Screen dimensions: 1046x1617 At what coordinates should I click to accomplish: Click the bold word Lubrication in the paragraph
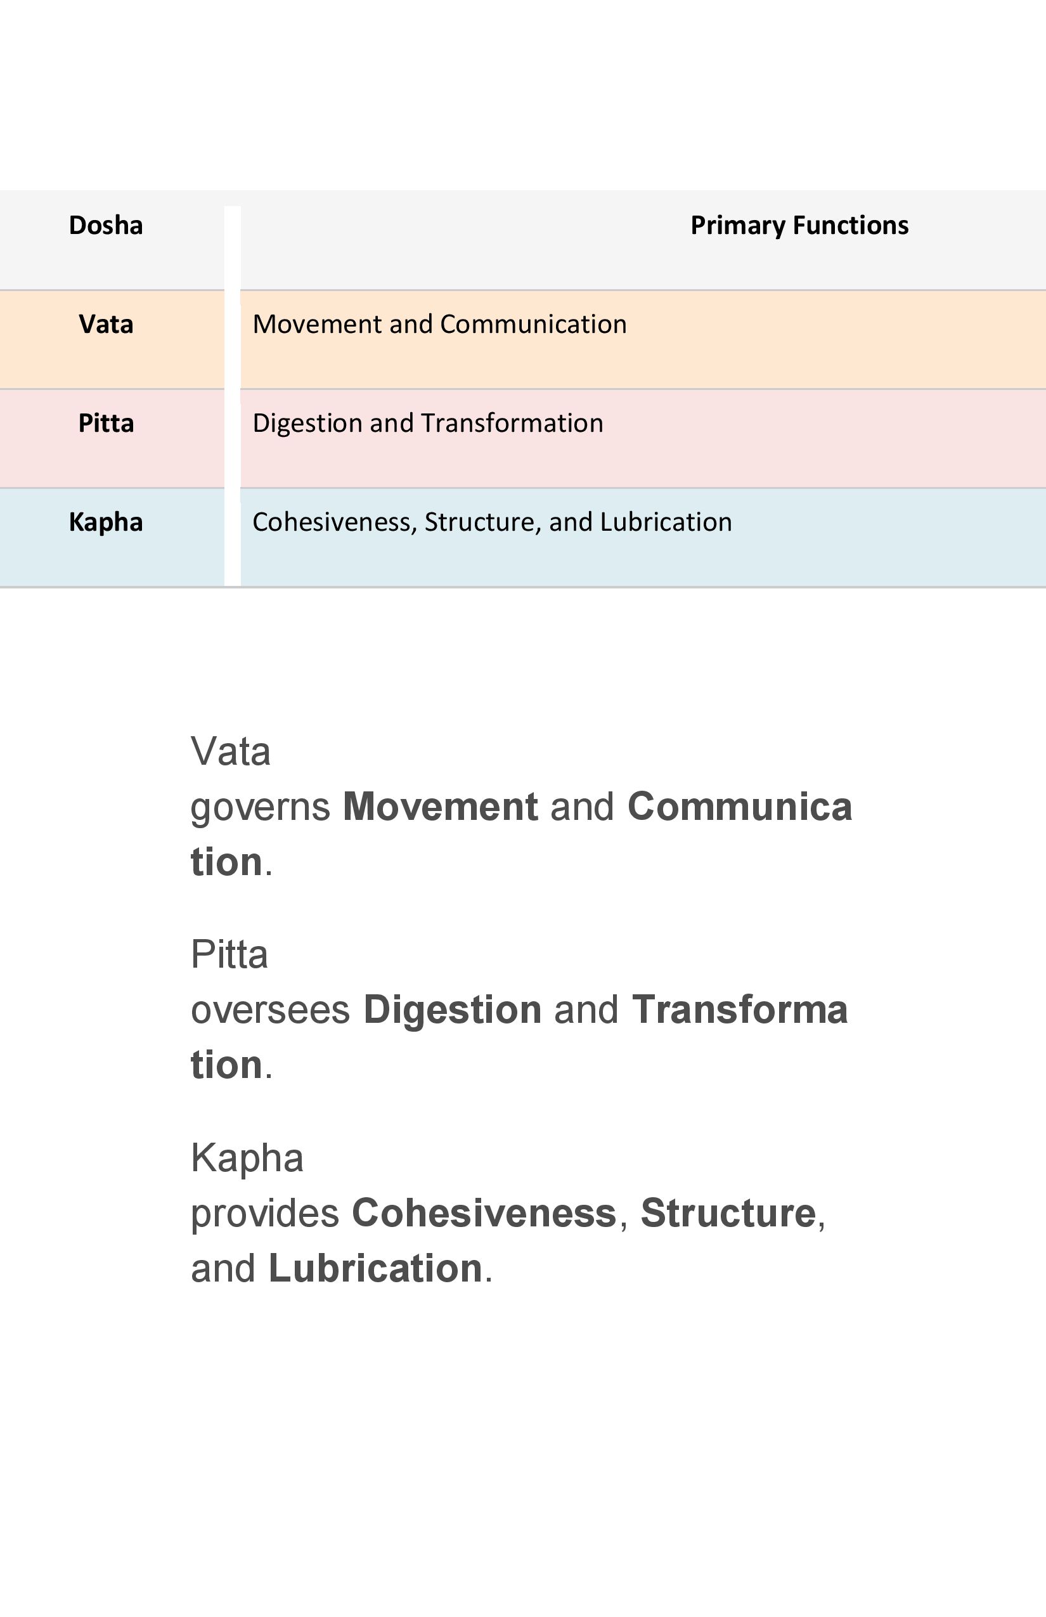coord(375,1268)
